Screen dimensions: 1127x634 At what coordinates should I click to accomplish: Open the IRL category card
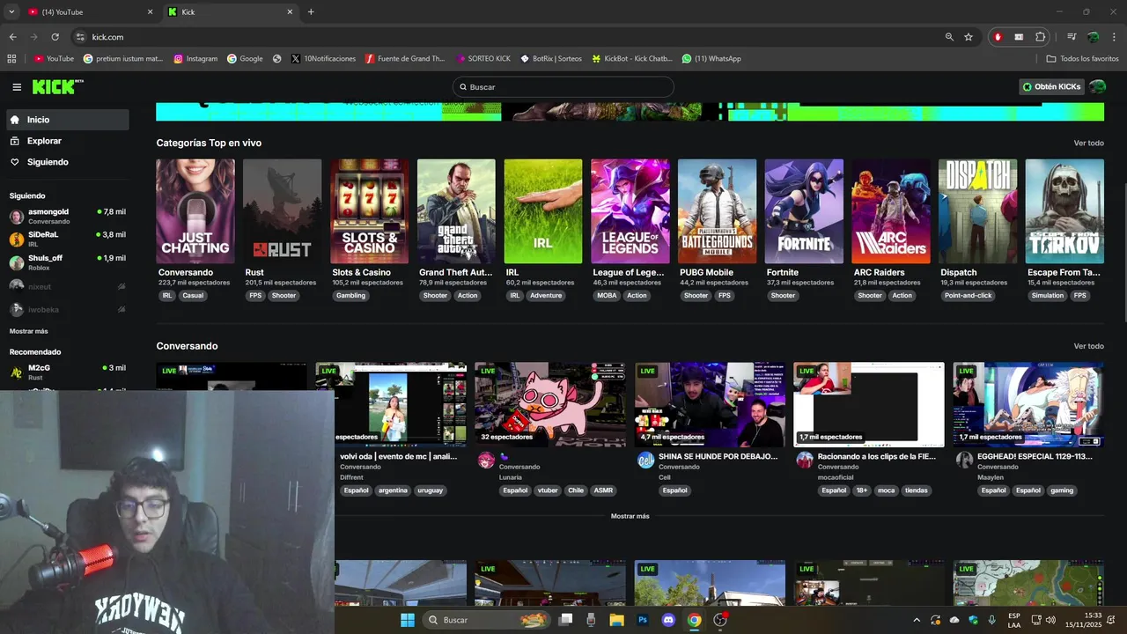click(543, 211)
